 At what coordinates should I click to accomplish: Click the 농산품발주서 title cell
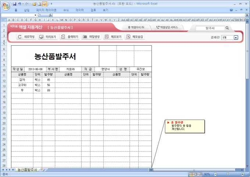coord(55,56)
